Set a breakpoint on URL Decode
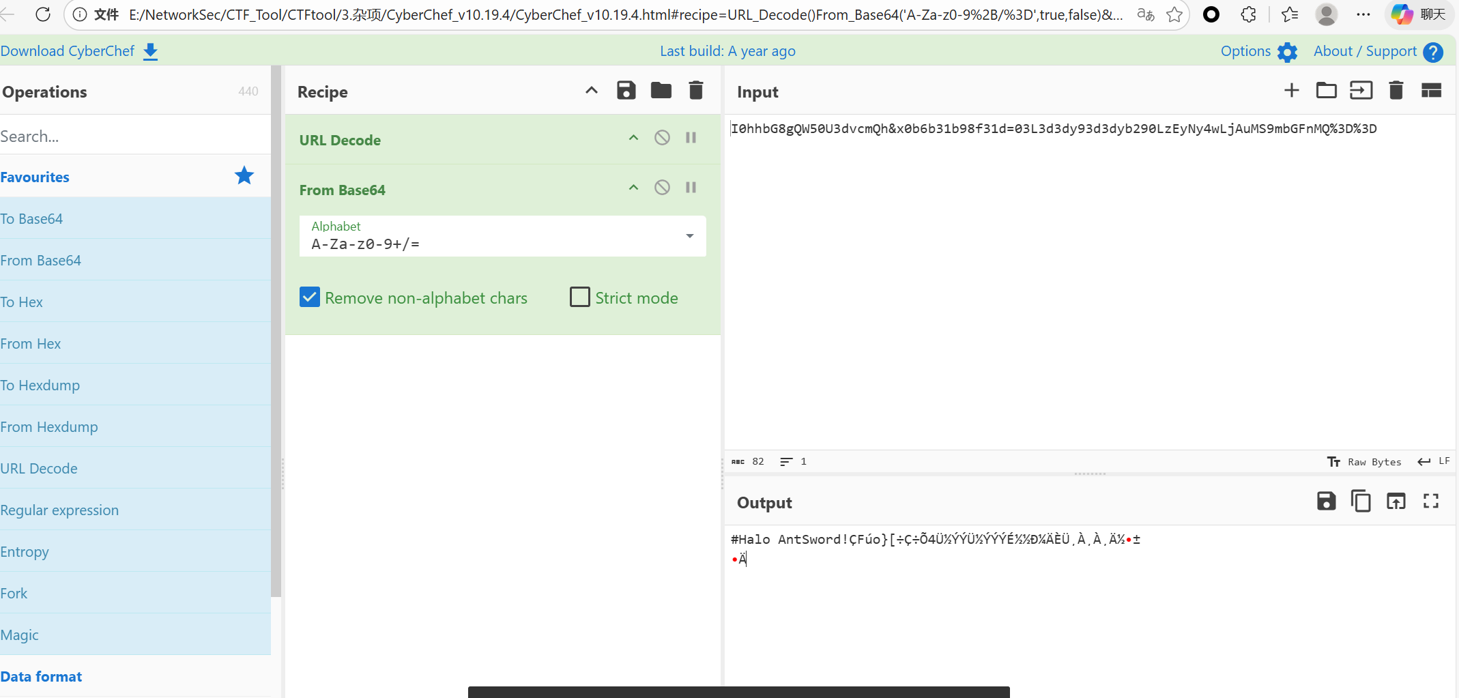 tap(691, 138)
